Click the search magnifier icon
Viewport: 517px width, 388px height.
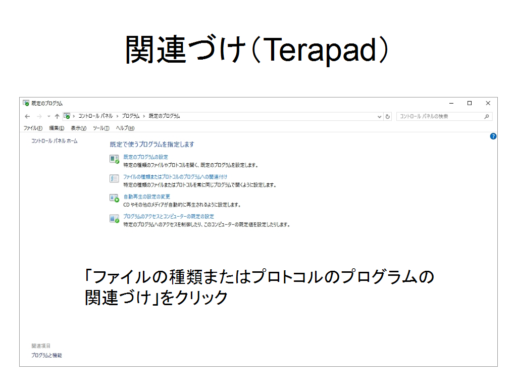pos(487,116)
